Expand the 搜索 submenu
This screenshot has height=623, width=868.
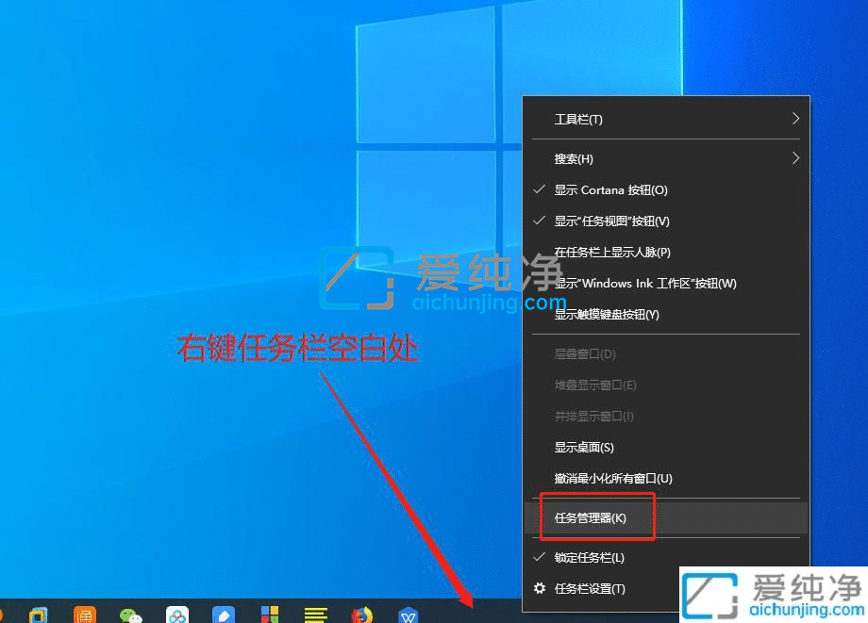573,158
